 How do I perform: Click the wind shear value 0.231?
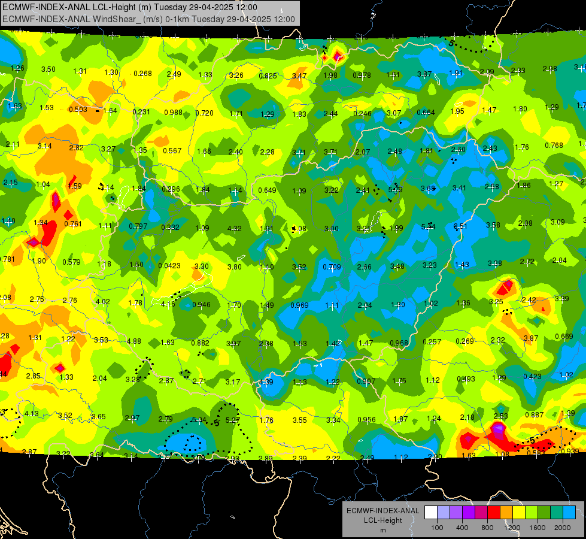[x=141, y=112]
